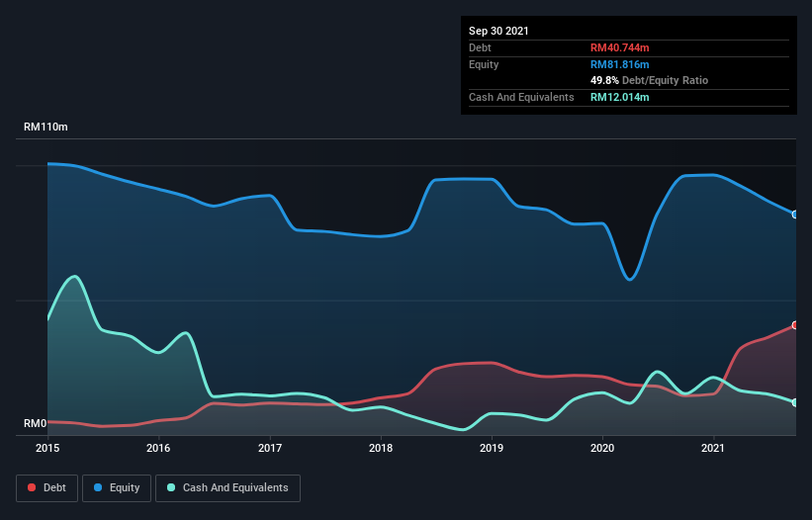This screenshot has width=812, height=520.
Task: Click the 2015 x-axis label
Action: [x=47, y=448]
